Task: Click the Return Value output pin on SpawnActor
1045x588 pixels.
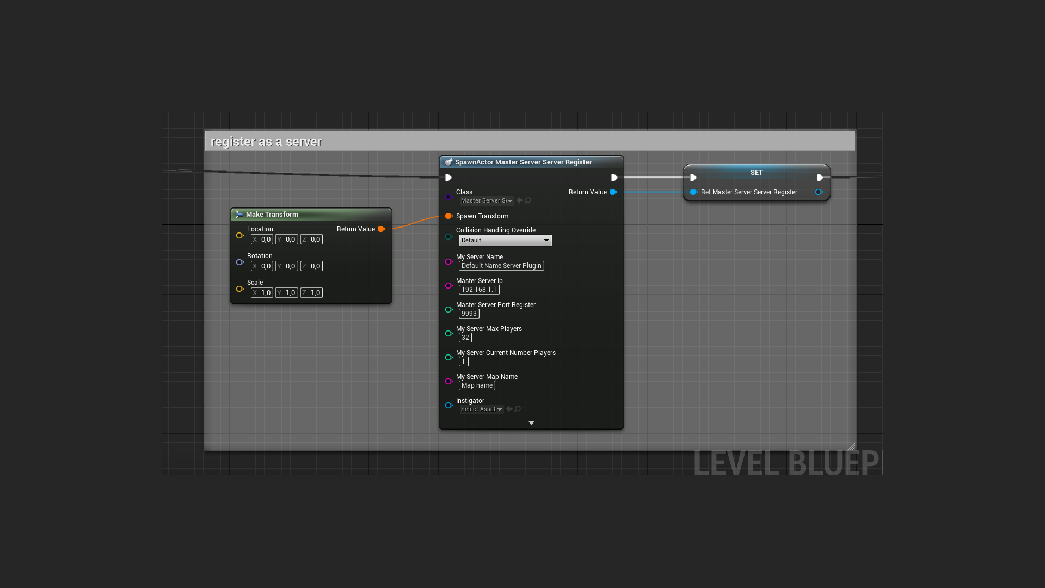Action: (x=613, y=192)
